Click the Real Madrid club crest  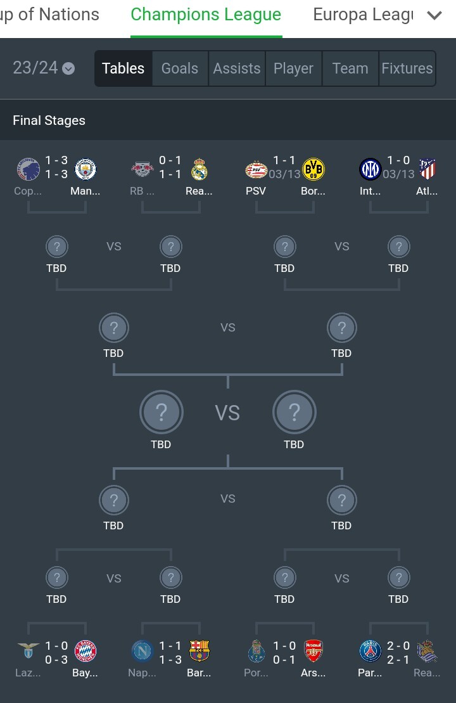pyautogui.click(x=199, y=169)
